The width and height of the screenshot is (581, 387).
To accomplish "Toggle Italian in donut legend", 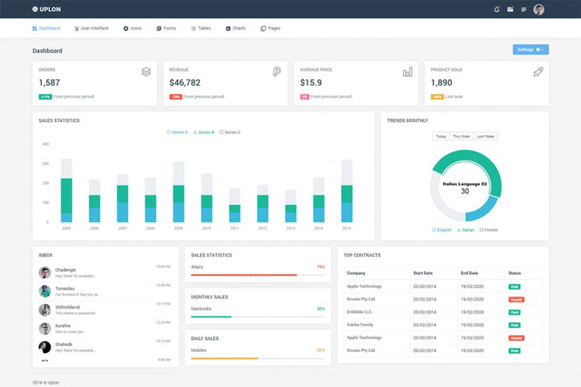I will pos(466,230).
